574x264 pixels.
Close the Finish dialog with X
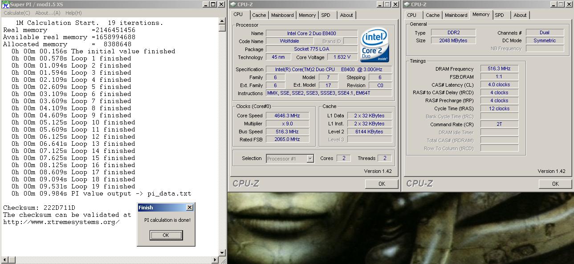[x=190, y=208]
